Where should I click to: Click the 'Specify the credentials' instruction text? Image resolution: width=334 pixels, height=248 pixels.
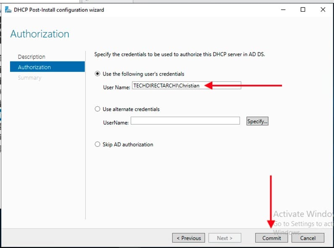[x=180, y=54]
